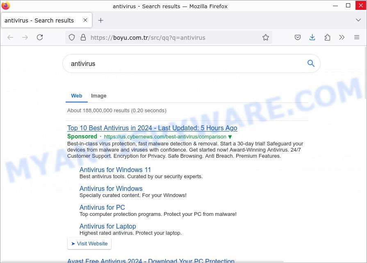Minimize the Firefox window
Image resolution: width=367 pixels, height=263 pixels.
coord(335,5)
